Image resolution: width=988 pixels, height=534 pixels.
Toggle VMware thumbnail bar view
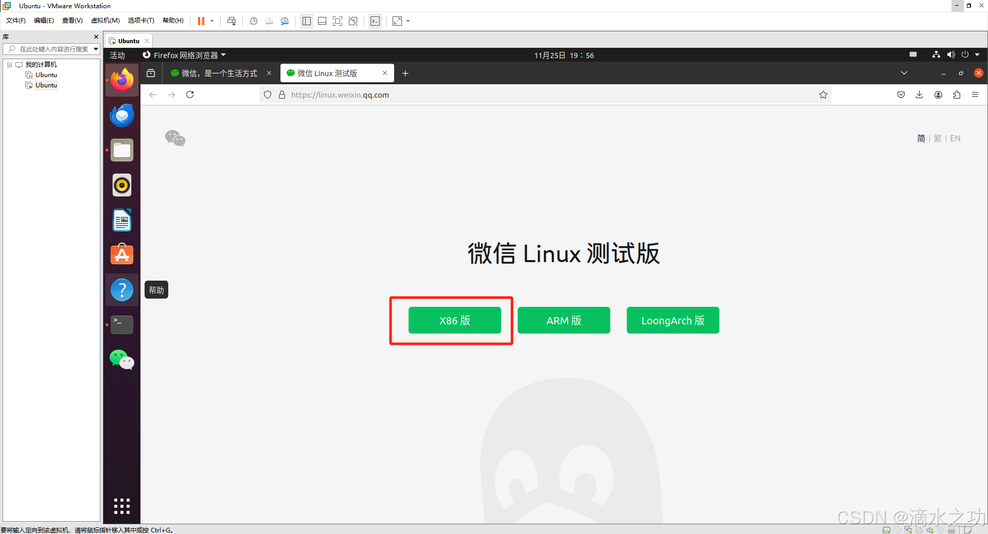pos(322,21)
